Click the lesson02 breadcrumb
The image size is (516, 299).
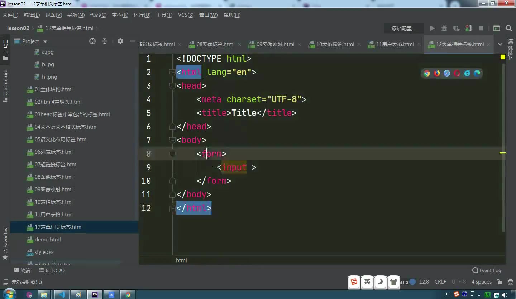point(18,28)
